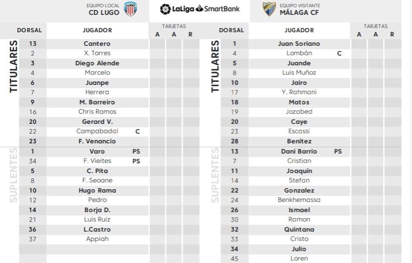Click player name Benkhemassa
412x263 pixels.
tap(299, 200)
